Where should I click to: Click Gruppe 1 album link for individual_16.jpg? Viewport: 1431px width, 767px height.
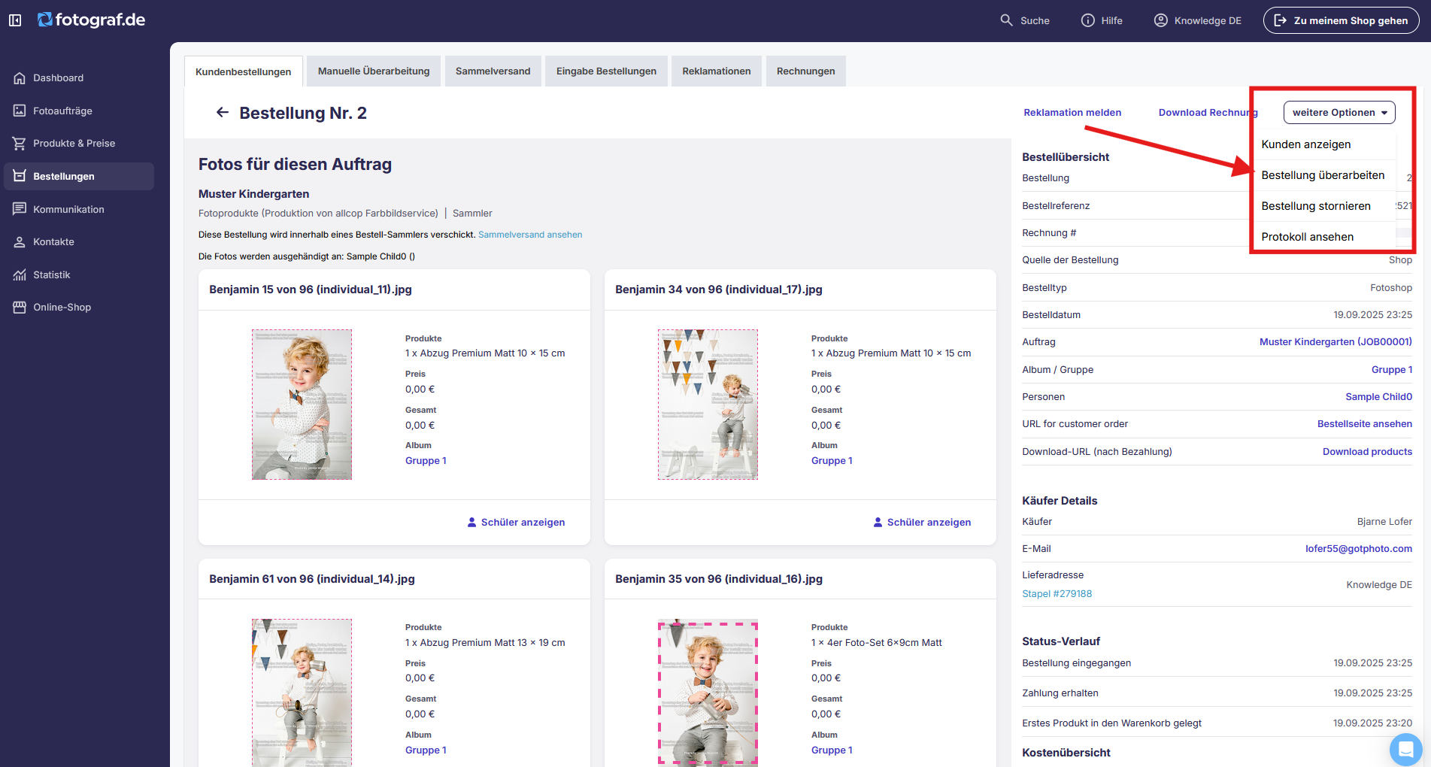[x=832, y=750]
